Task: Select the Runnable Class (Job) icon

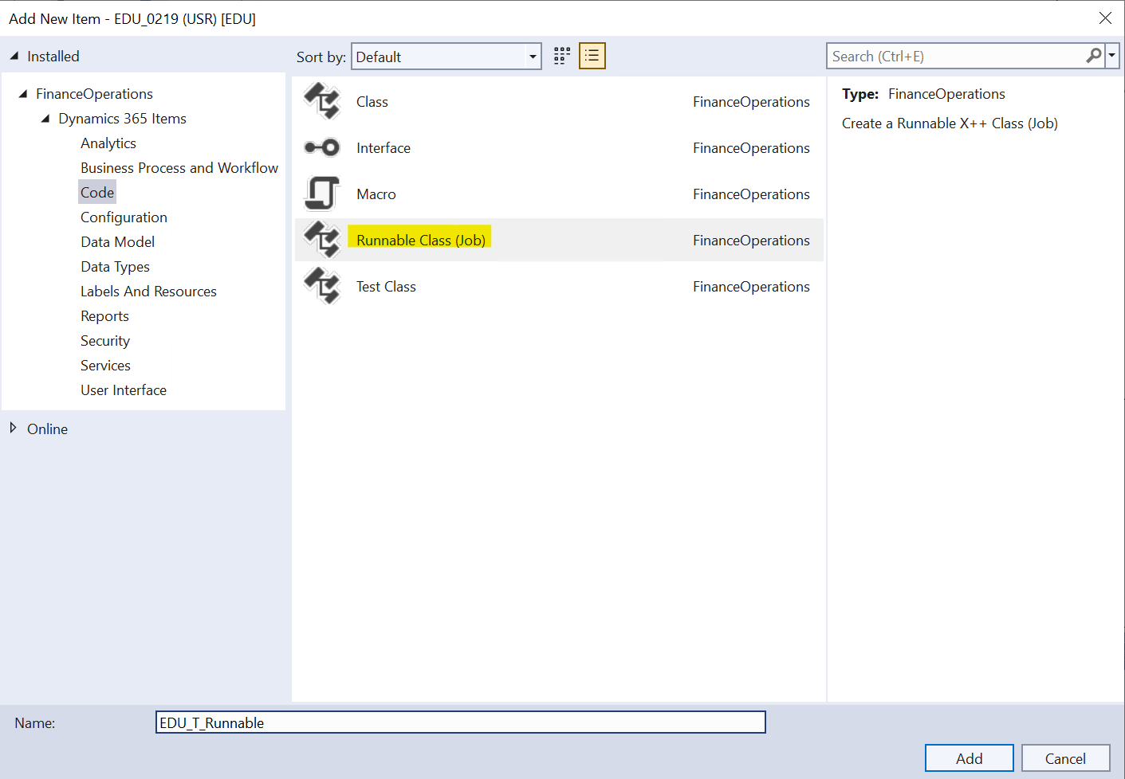Action: pyautogui.click(x=322, y=240)
